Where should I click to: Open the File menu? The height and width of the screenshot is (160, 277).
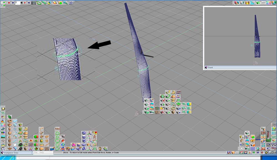coord(36,153)
